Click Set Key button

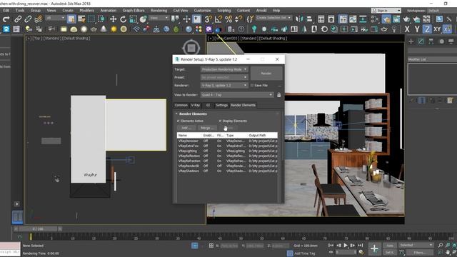pos(390,253)
